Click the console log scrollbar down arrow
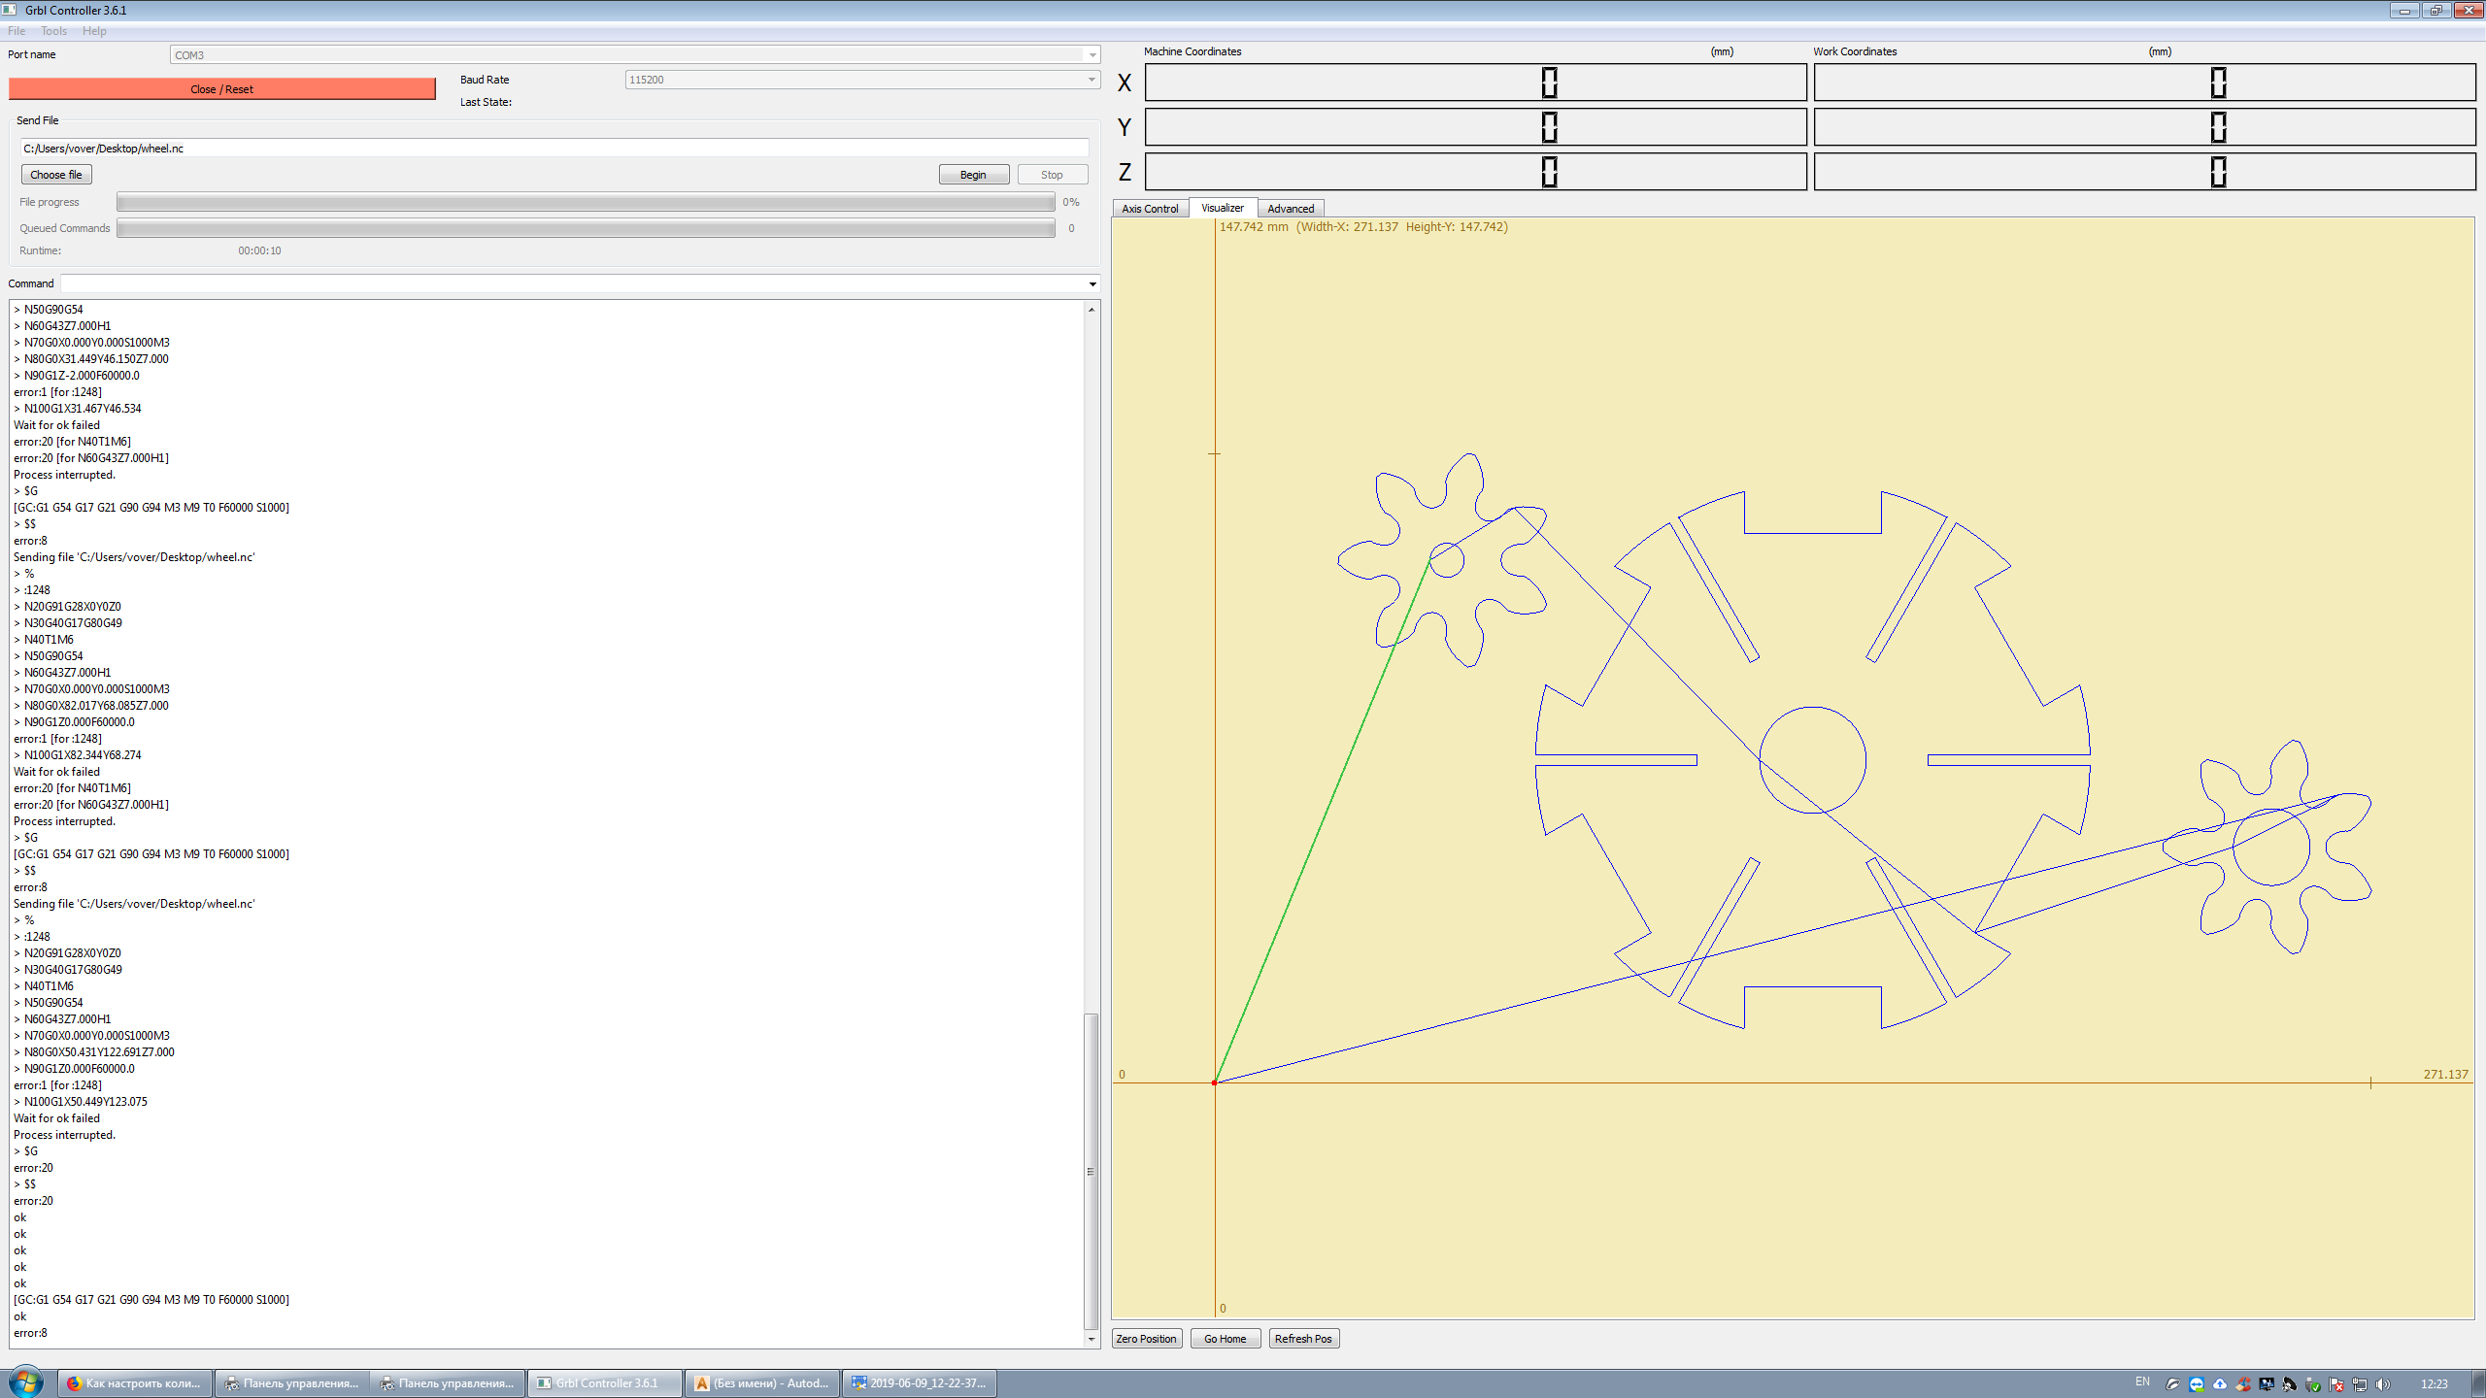Screen dimensions: 2486x1398 pyautogui.click(x=1092, y=1339)
